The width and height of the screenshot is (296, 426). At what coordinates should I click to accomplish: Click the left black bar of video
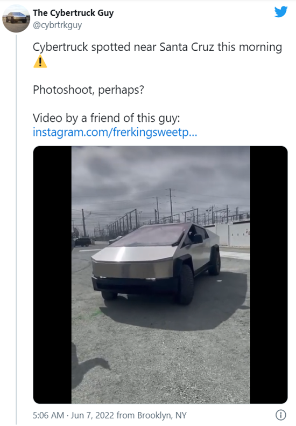(53, 274)
